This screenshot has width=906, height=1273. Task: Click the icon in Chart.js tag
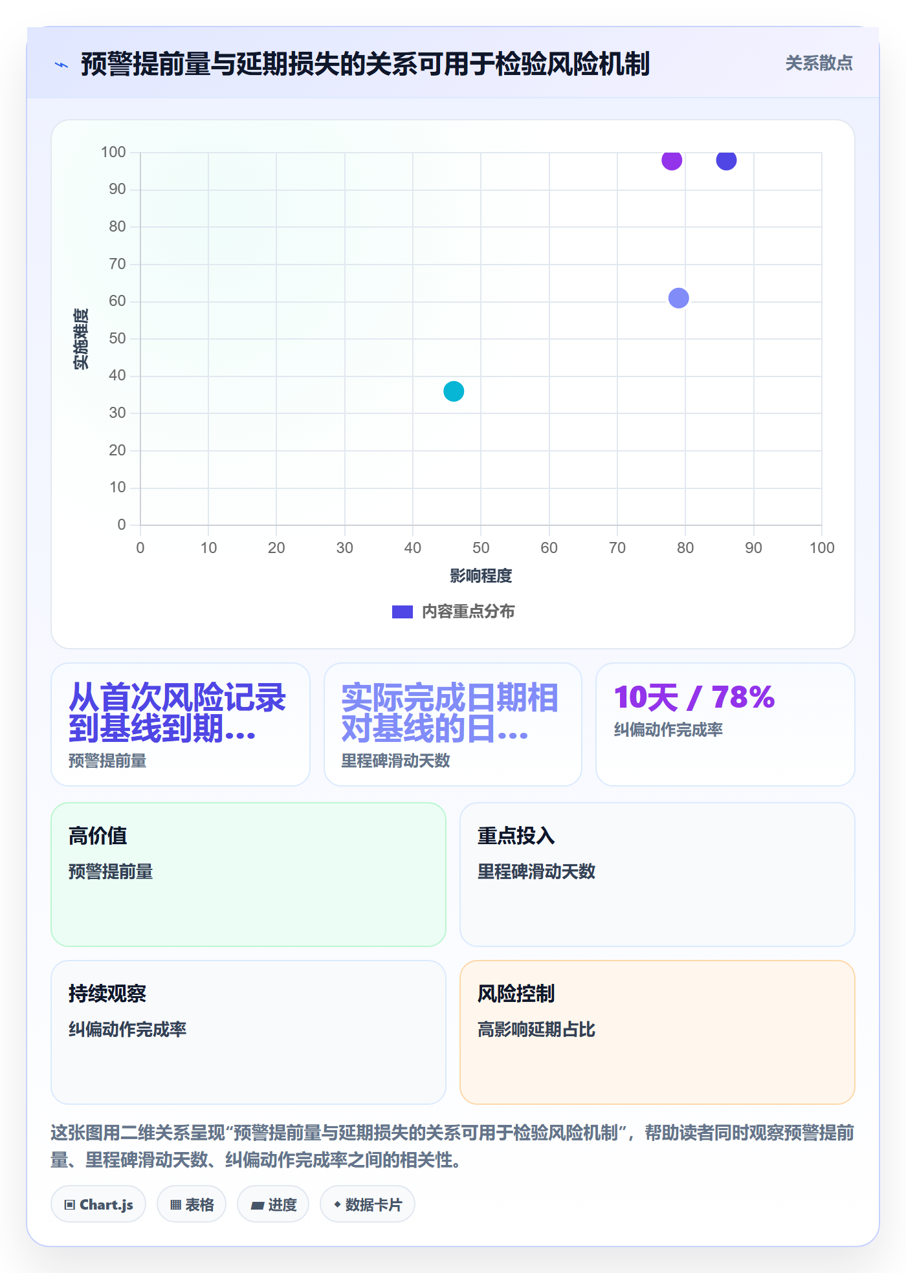point(70,1205)
